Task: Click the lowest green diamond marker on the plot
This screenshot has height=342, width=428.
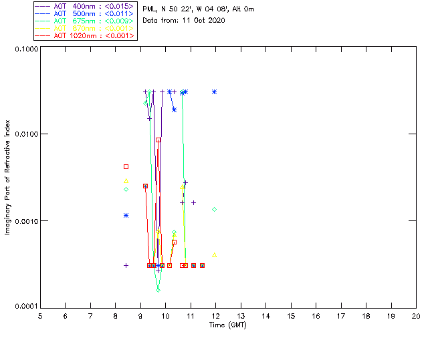Action: 158,290
